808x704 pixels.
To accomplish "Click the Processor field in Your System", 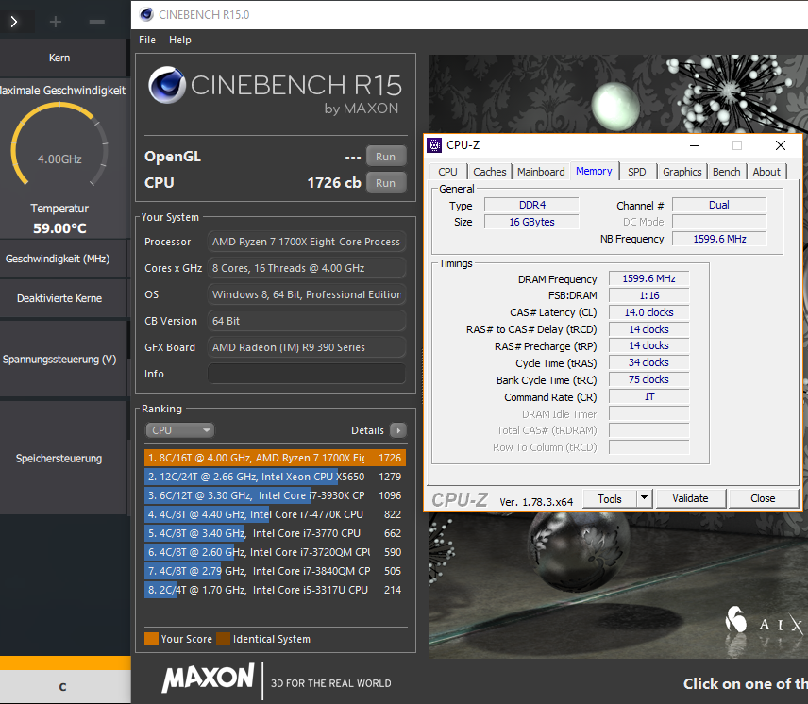I will pyautogui.click(x=307, y=242).
